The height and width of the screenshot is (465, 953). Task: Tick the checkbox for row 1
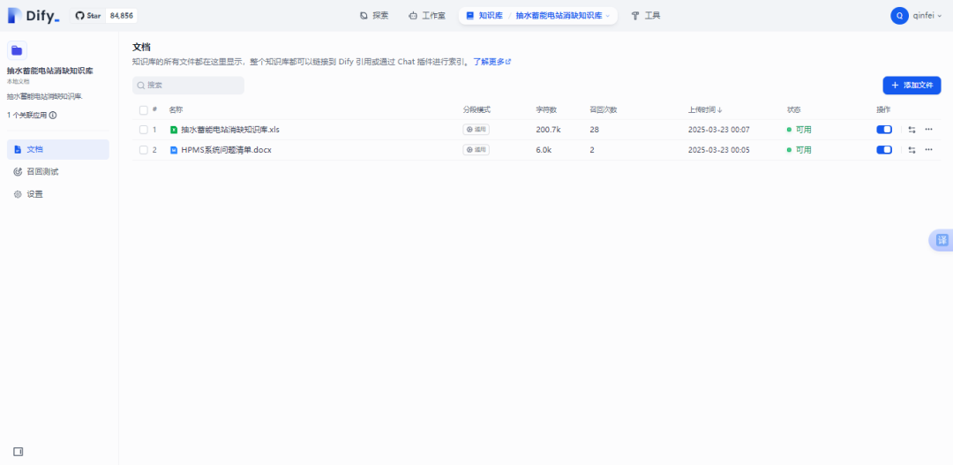pos(144,130)
